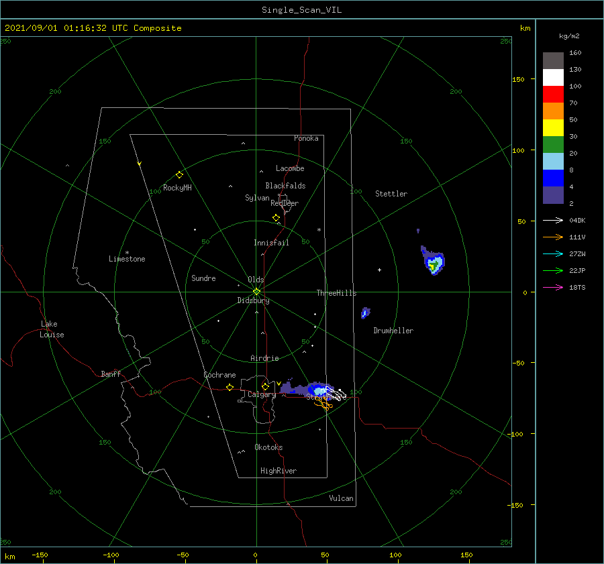
Task: Click the kg/m2 units label
Action: pos(569,36)
